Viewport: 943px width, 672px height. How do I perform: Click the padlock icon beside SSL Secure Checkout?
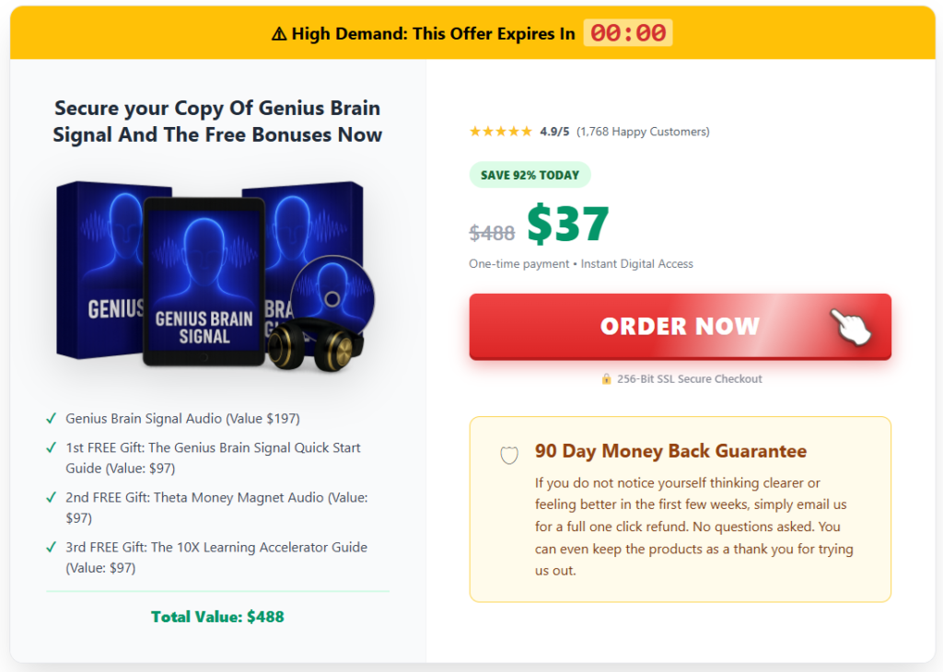[606, 378]
